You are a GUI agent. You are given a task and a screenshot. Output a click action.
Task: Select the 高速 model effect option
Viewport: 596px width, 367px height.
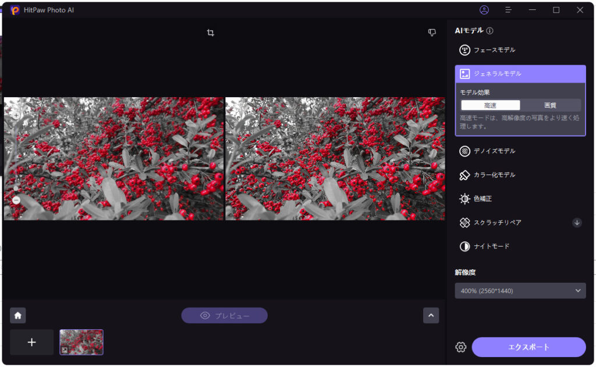[x=491, y=105]
